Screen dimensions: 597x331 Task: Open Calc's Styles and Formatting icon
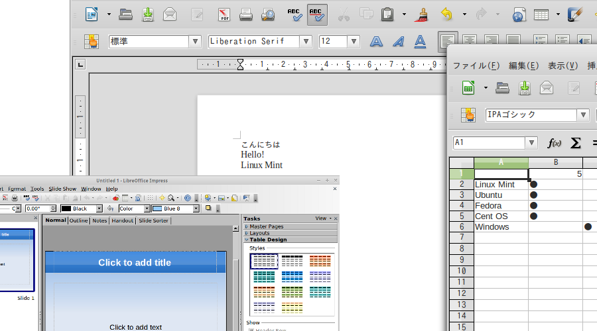[x=468, y=115]
